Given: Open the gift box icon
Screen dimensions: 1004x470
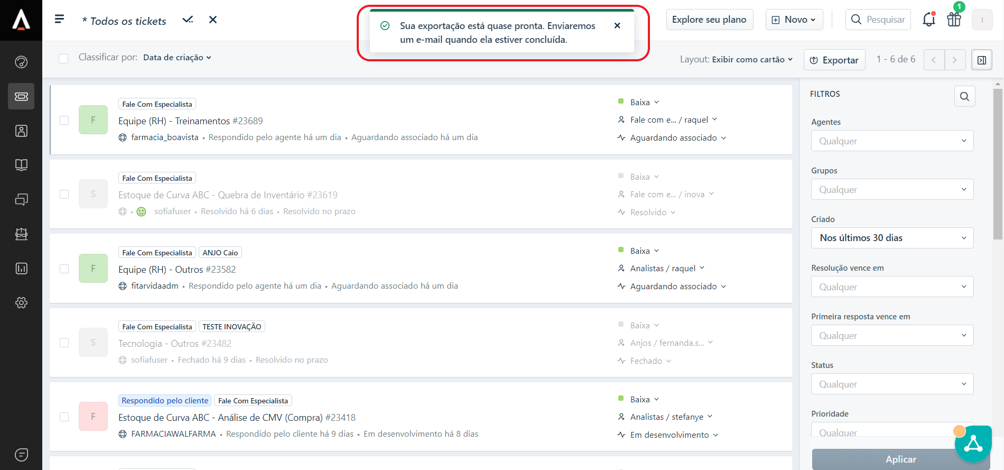Looking at the screenshot, I should pyautogui.click(x=954, y=20).
